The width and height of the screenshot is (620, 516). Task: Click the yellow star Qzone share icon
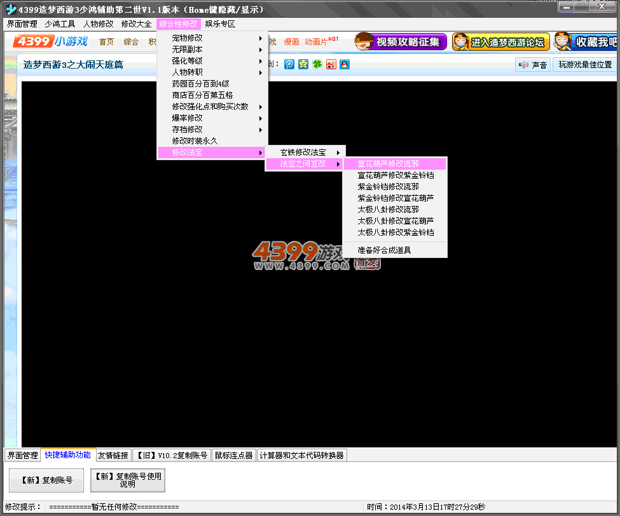[x=303, y=64]
